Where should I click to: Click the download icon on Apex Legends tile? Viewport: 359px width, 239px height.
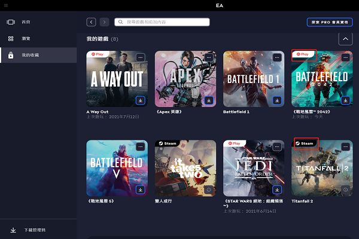click(x=208, y=100)
